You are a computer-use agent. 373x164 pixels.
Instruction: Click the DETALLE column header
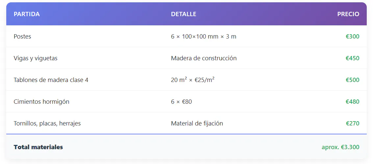coord(184,14)
